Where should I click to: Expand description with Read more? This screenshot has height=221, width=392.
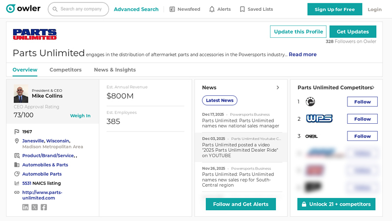[302, 55]
